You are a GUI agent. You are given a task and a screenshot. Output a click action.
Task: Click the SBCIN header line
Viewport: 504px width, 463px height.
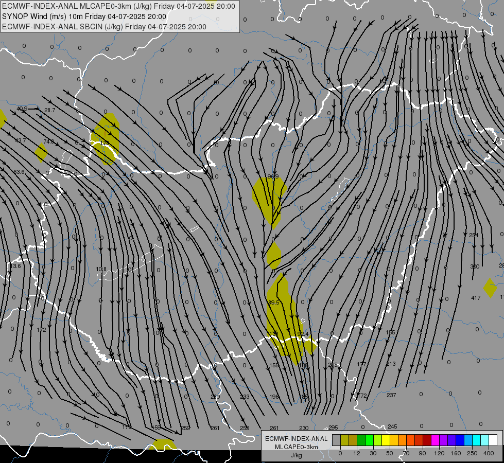104,27
